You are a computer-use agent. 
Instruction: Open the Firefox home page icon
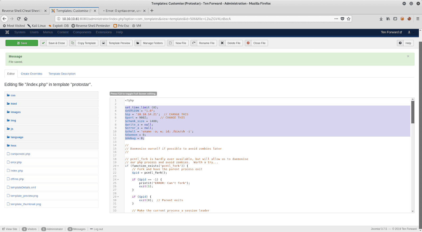pyautogui.click(x=26, y=19)
